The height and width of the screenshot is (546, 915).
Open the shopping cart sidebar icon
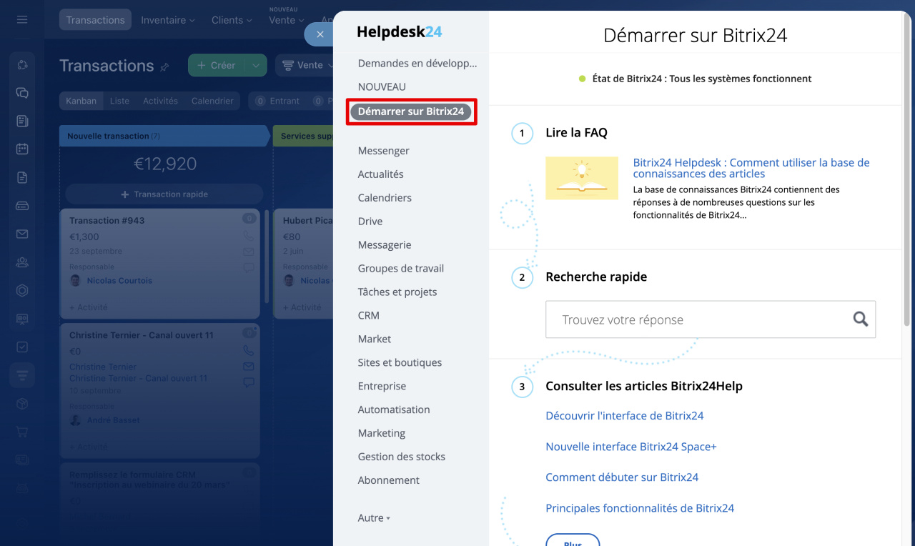click(x=22, y=432)
